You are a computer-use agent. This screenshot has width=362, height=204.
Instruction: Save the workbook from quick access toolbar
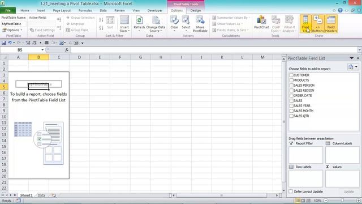(x=4, y=43)
